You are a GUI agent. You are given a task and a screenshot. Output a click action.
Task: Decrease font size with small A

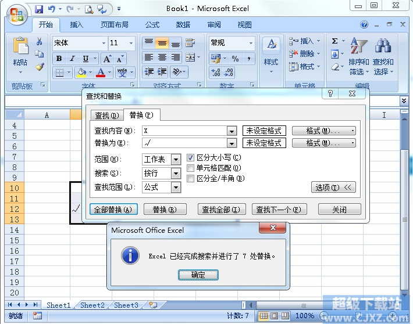pos(120,59)
